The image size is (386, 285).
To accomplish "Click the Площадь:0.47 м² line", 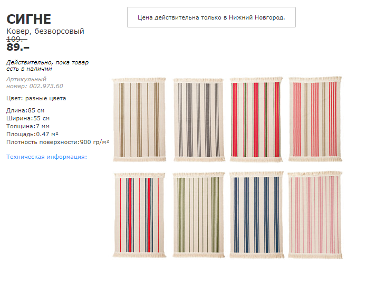I will [32, 134].
